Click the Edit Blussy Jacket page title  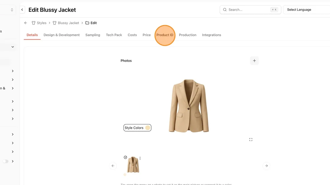click(52, 10)
